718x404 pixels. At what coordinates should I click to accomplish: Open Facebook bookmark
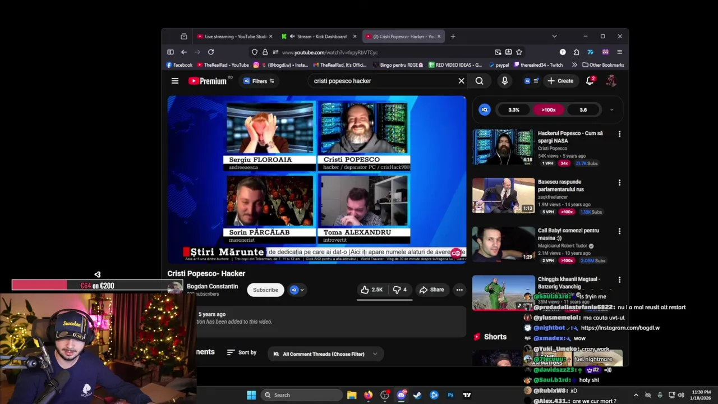click(179, 65)
